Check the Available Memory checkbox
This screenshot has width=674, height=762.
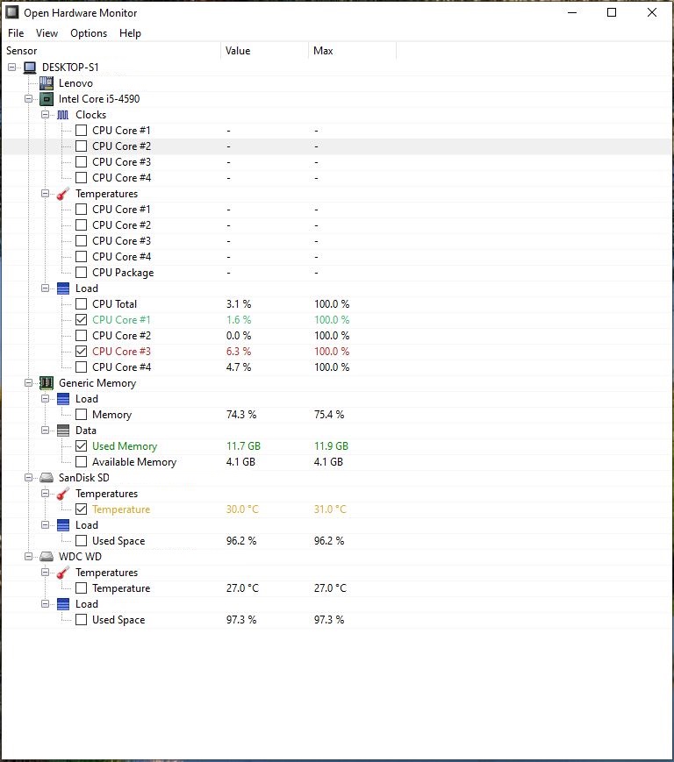click(81, 462)
